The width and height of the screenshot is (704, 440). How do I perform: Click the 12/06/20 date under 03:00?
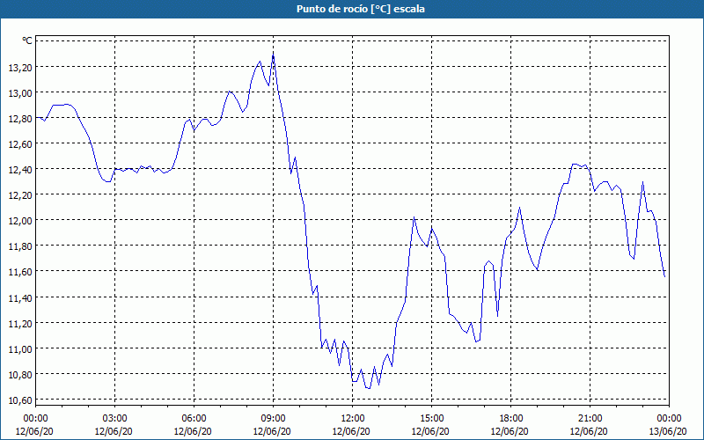pos(114,431)
